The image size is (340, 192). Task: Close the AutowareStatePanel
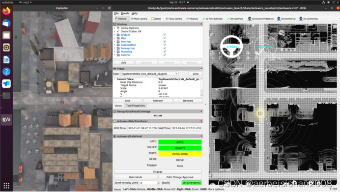click(x=201, y=136)
